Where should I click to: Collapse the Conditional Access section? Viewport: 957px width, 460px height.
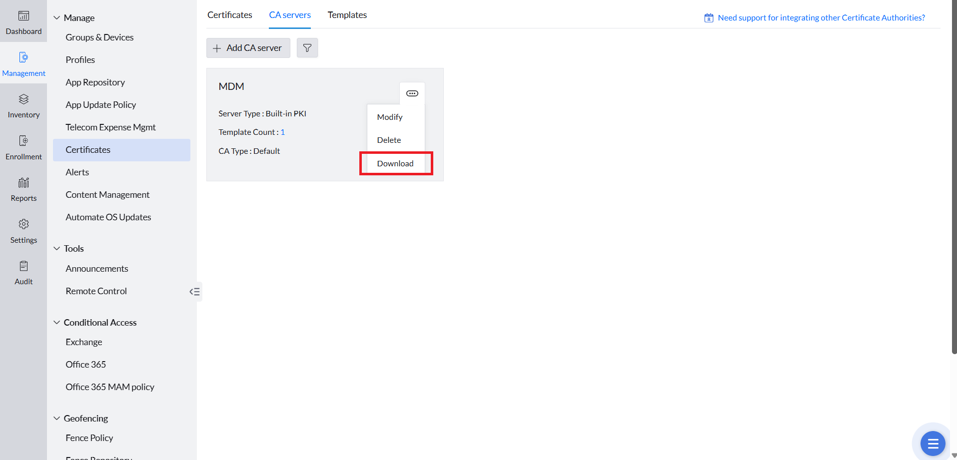coord(56,322)
